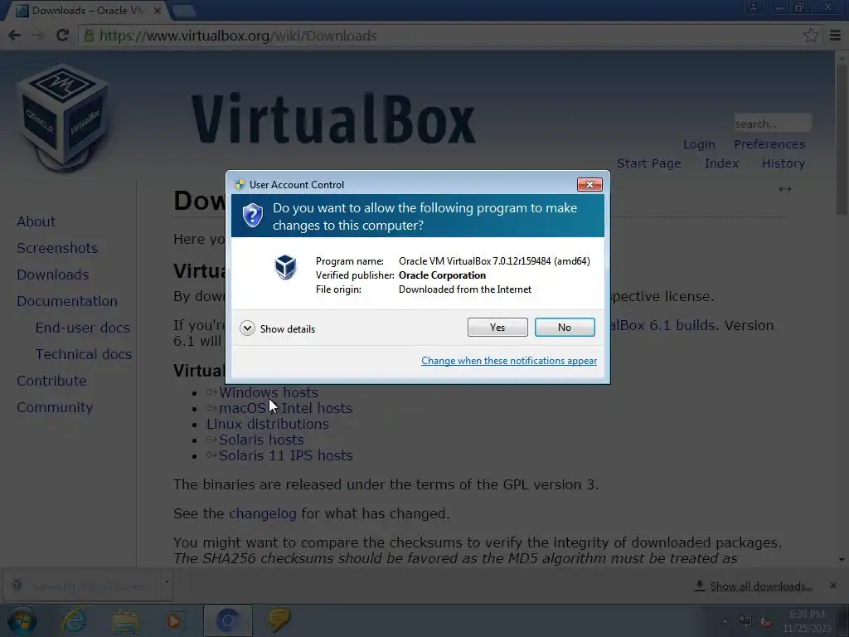Click the scrollbar down arrow

pyautogui.click(x=842, y=560)
